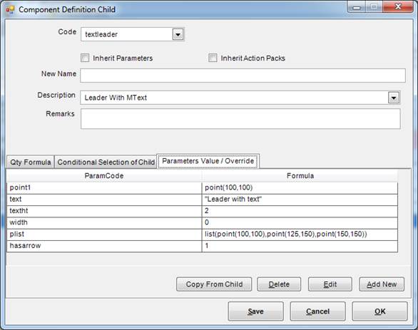Click the Delete parameter button
418x330 pixels.
coord(279,284)
